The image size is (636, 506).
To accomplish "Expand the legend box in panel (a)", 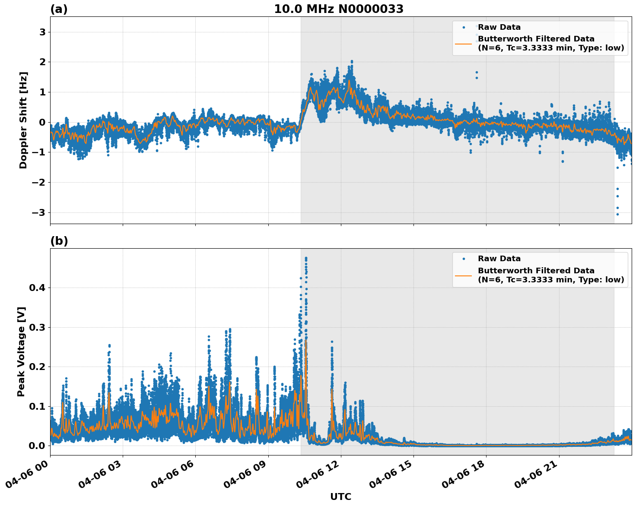I will [x=540, y=37].
